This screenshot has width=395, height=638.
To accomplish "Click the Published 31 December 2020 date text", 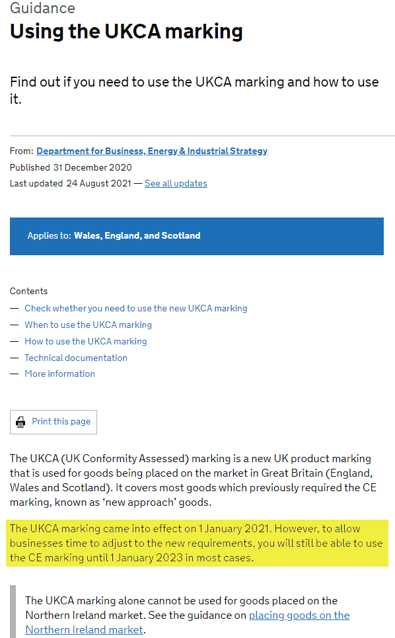I will (x=71, y=167).
